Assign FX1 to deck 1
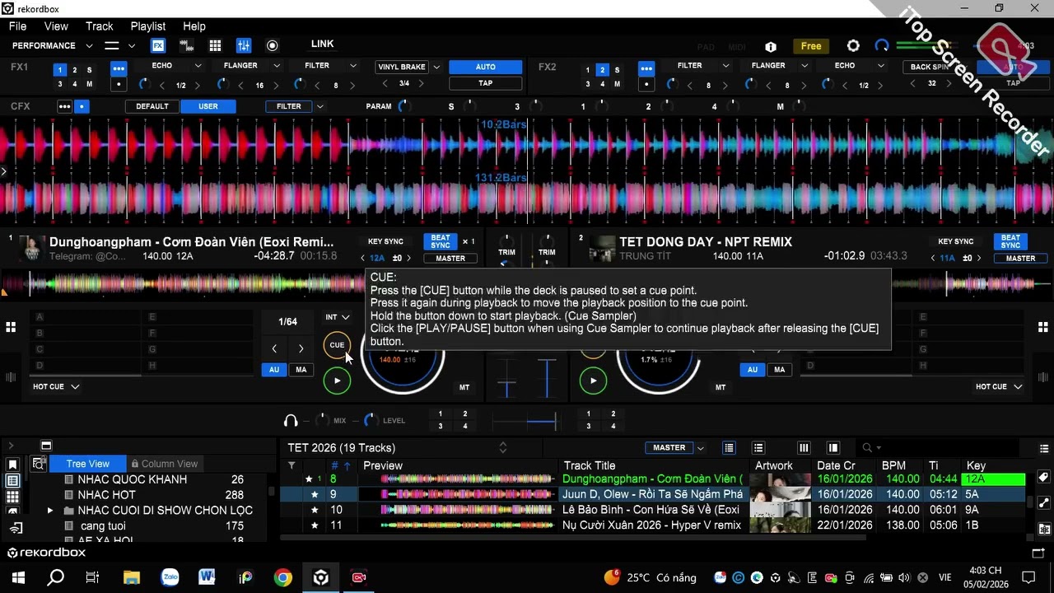The height and width of the screenshot is (593, 1054). click(60, 70)
